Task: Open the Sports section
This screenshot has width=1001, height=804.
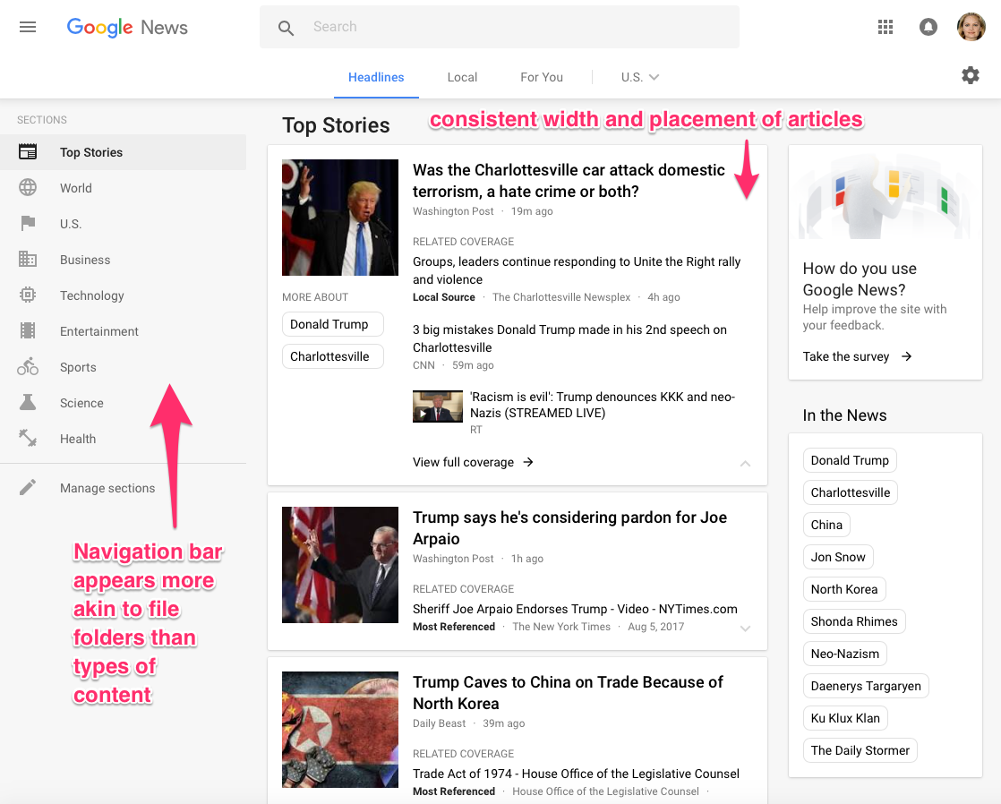Action: click(x=124, y=366)
